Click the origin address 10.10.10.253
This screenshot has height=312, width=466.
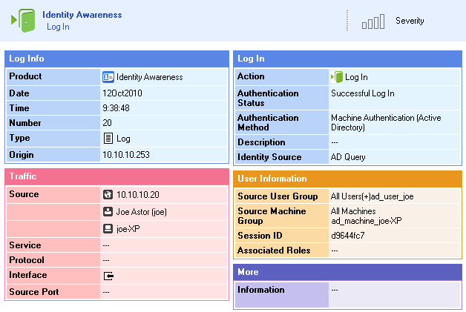126,155
